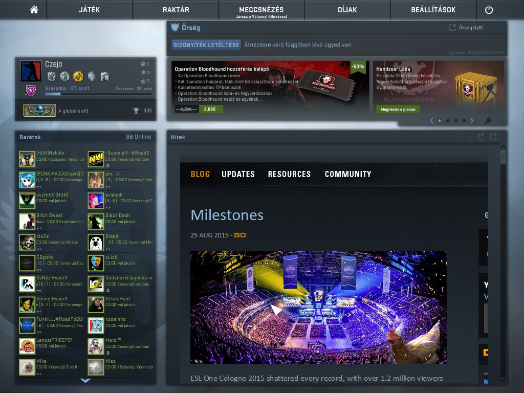
Task: Select friend Mike
Action: [52, 367]
